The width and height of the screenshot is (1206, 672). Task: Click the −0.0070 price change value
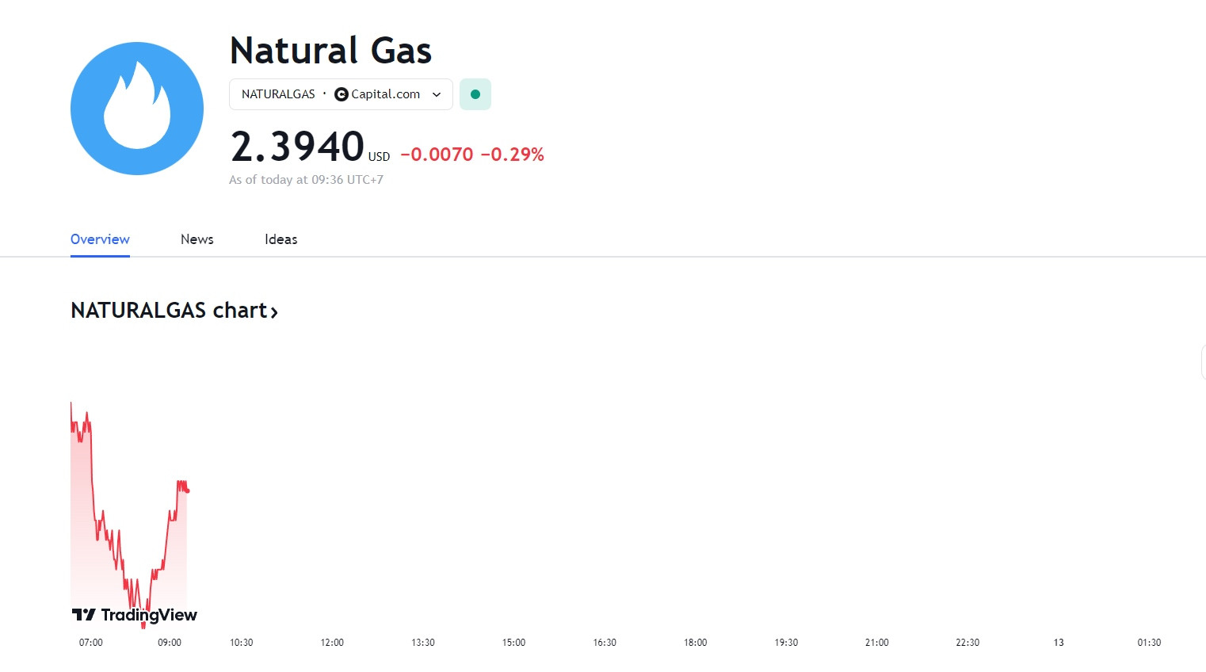click(437, 155)
